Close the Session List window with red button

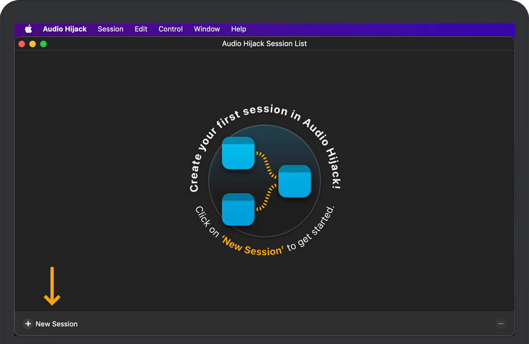click(22, 44)
